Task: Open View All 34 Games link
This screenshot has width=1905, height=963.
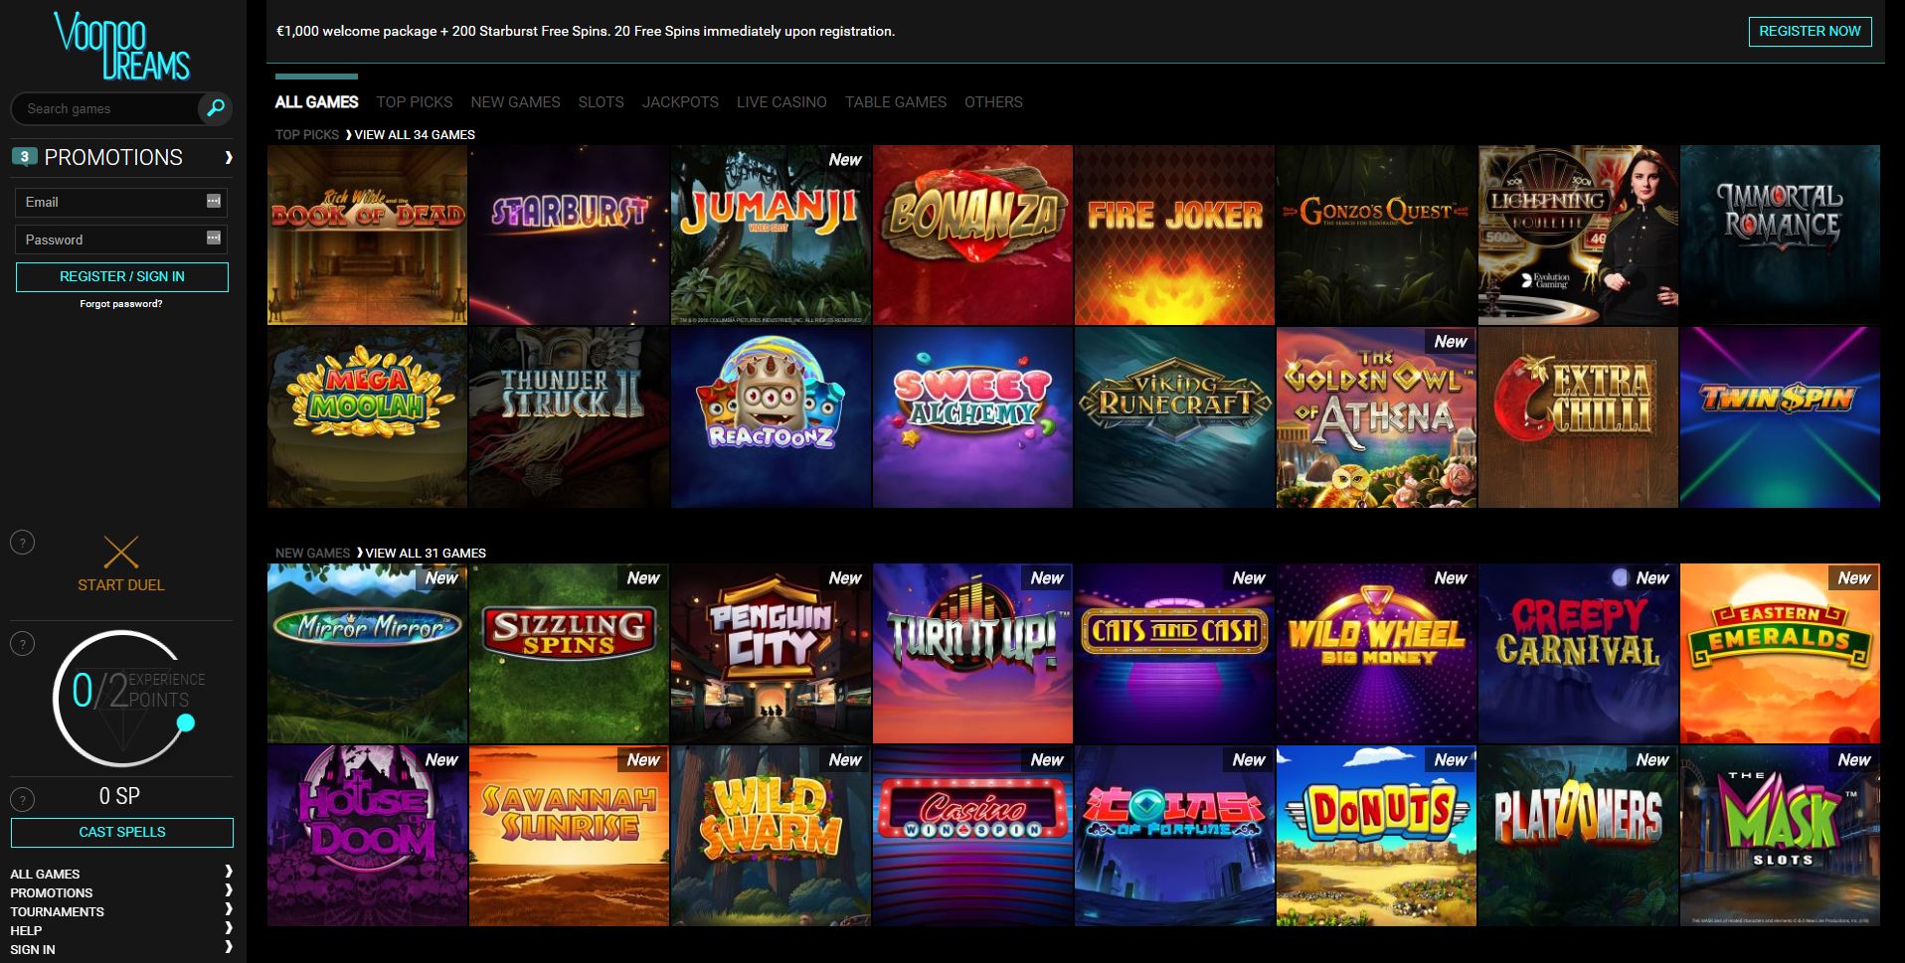Action: pyautogui.click(x=415, y=134)
